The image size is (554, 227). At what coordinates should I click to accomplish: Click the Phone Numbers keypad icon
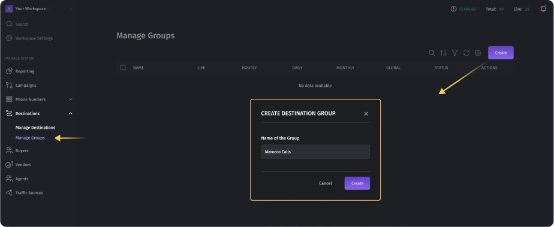(9, 99)
